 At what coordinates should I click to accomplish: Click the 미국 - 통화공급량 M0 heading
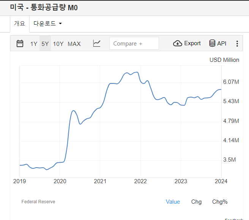coord(44,8)
